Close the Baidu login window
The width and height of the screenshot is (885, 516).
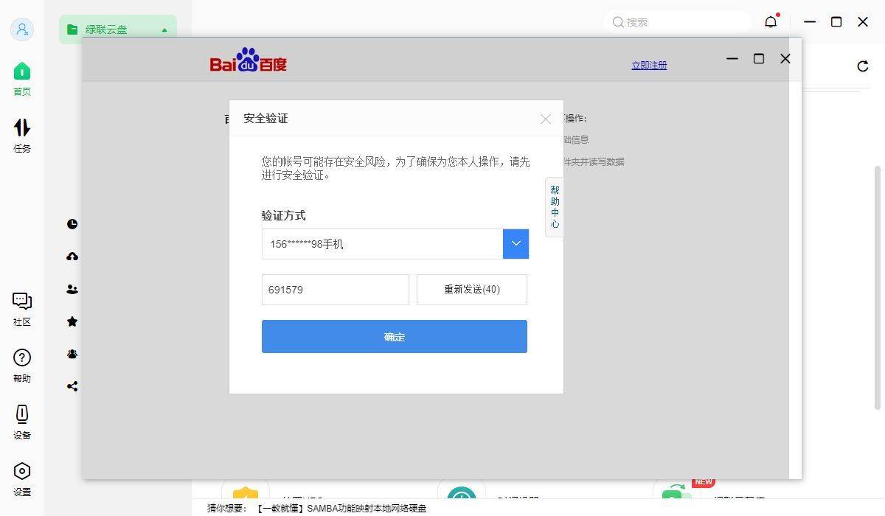(785, 58)
